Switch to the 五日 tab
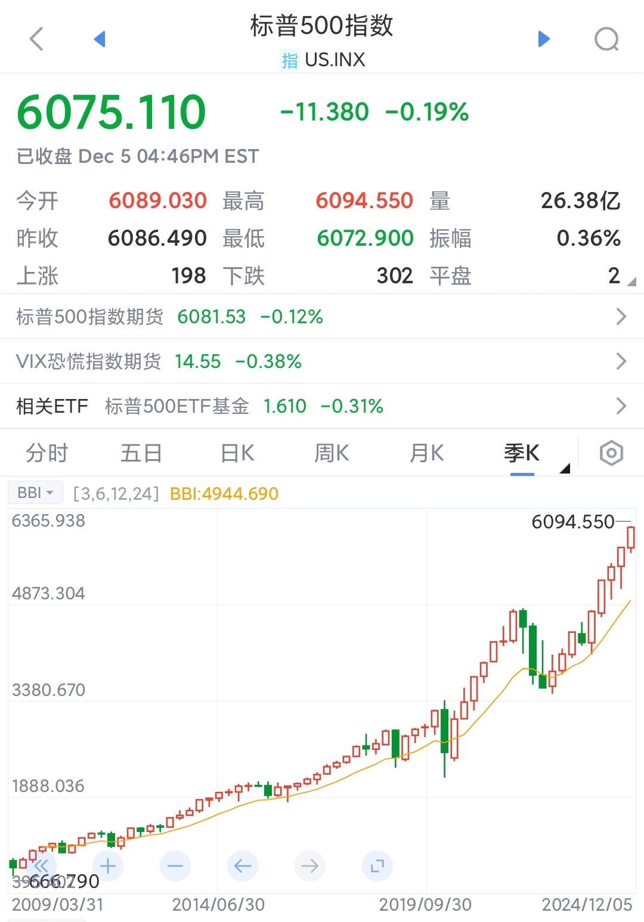 (x=141, y=453)
